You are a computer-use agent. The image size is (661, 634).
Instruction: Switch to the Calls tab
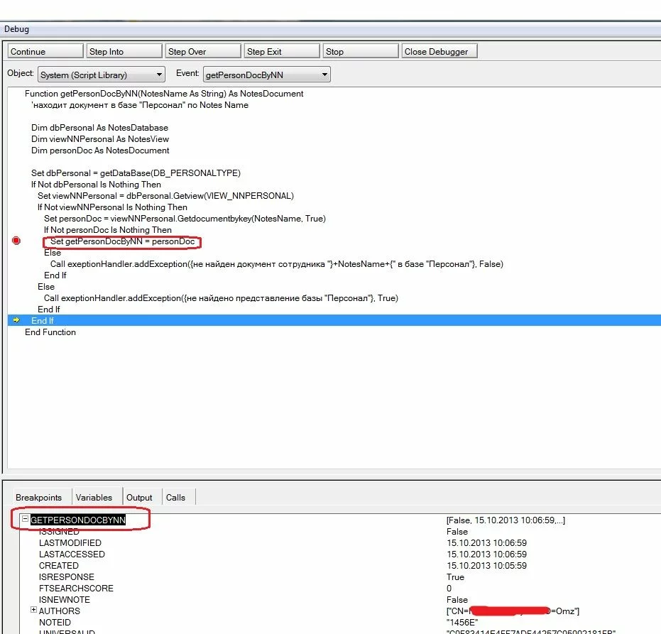click(x=175, y=498)
